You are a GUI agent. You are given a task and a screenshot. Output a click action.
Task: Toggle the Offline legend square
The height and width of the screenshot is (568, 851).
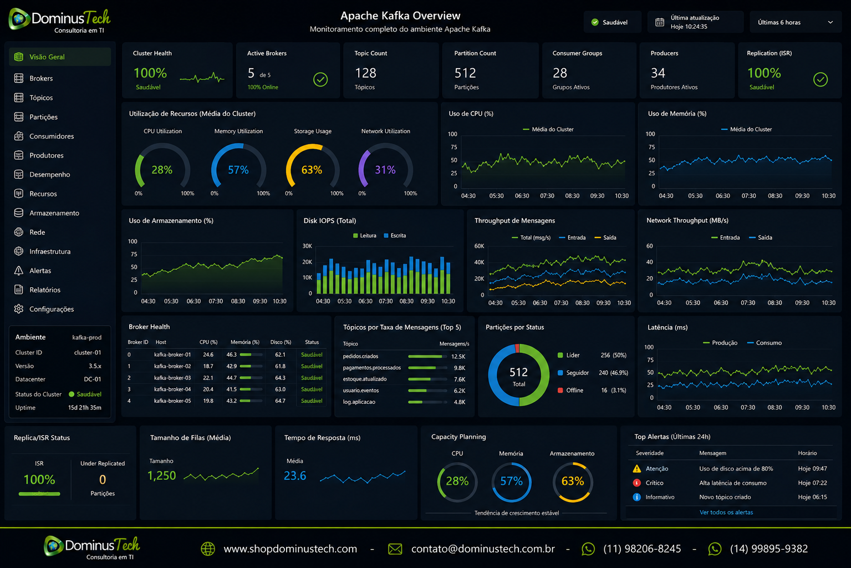(560, 390)
